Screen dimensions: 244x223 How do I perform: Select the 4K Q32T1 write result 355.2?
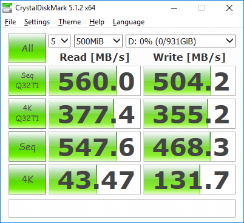pyautogui.click(x=189, y=114)
